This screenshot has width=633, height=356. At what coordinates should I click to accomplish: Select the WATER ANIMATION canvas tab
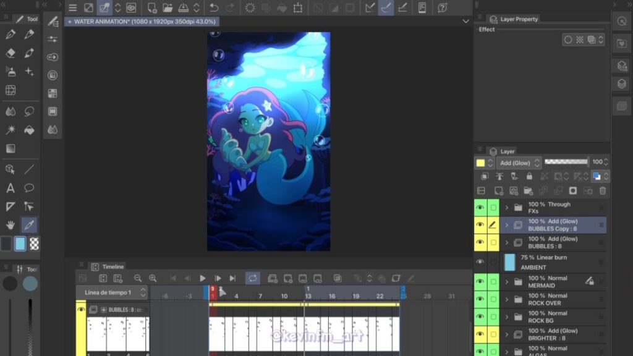pyautogui.click(x=142, y=22)
